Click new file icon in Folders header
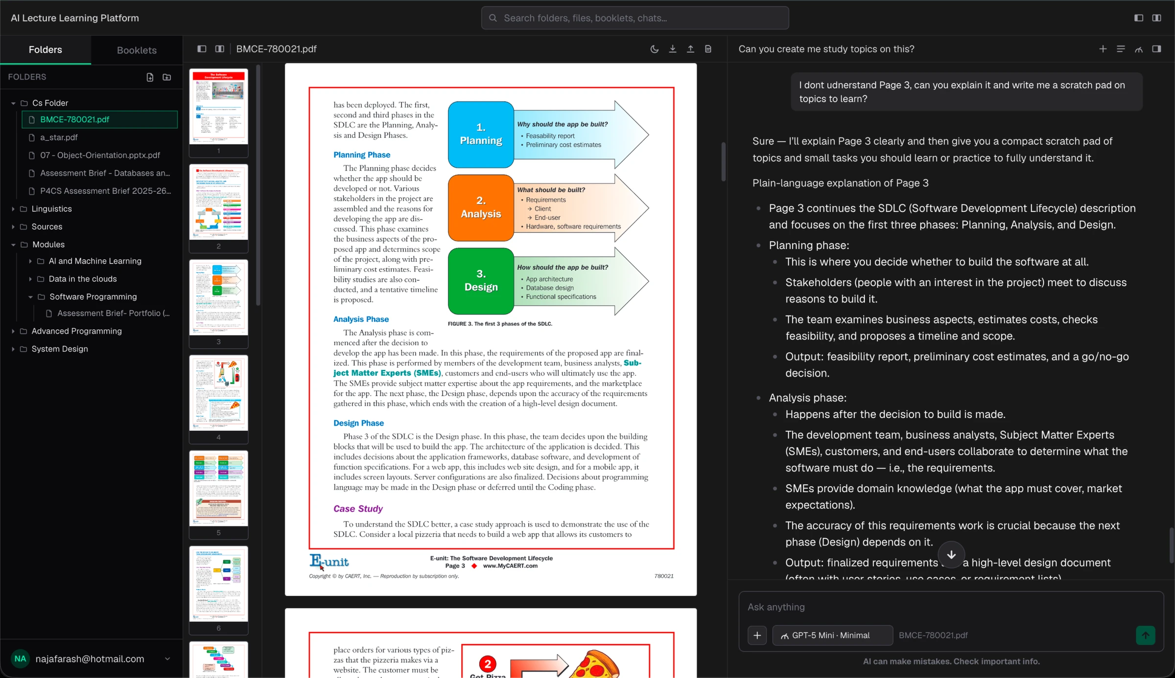The height and width of the screenshot is (678, 1175). (150, 77)
